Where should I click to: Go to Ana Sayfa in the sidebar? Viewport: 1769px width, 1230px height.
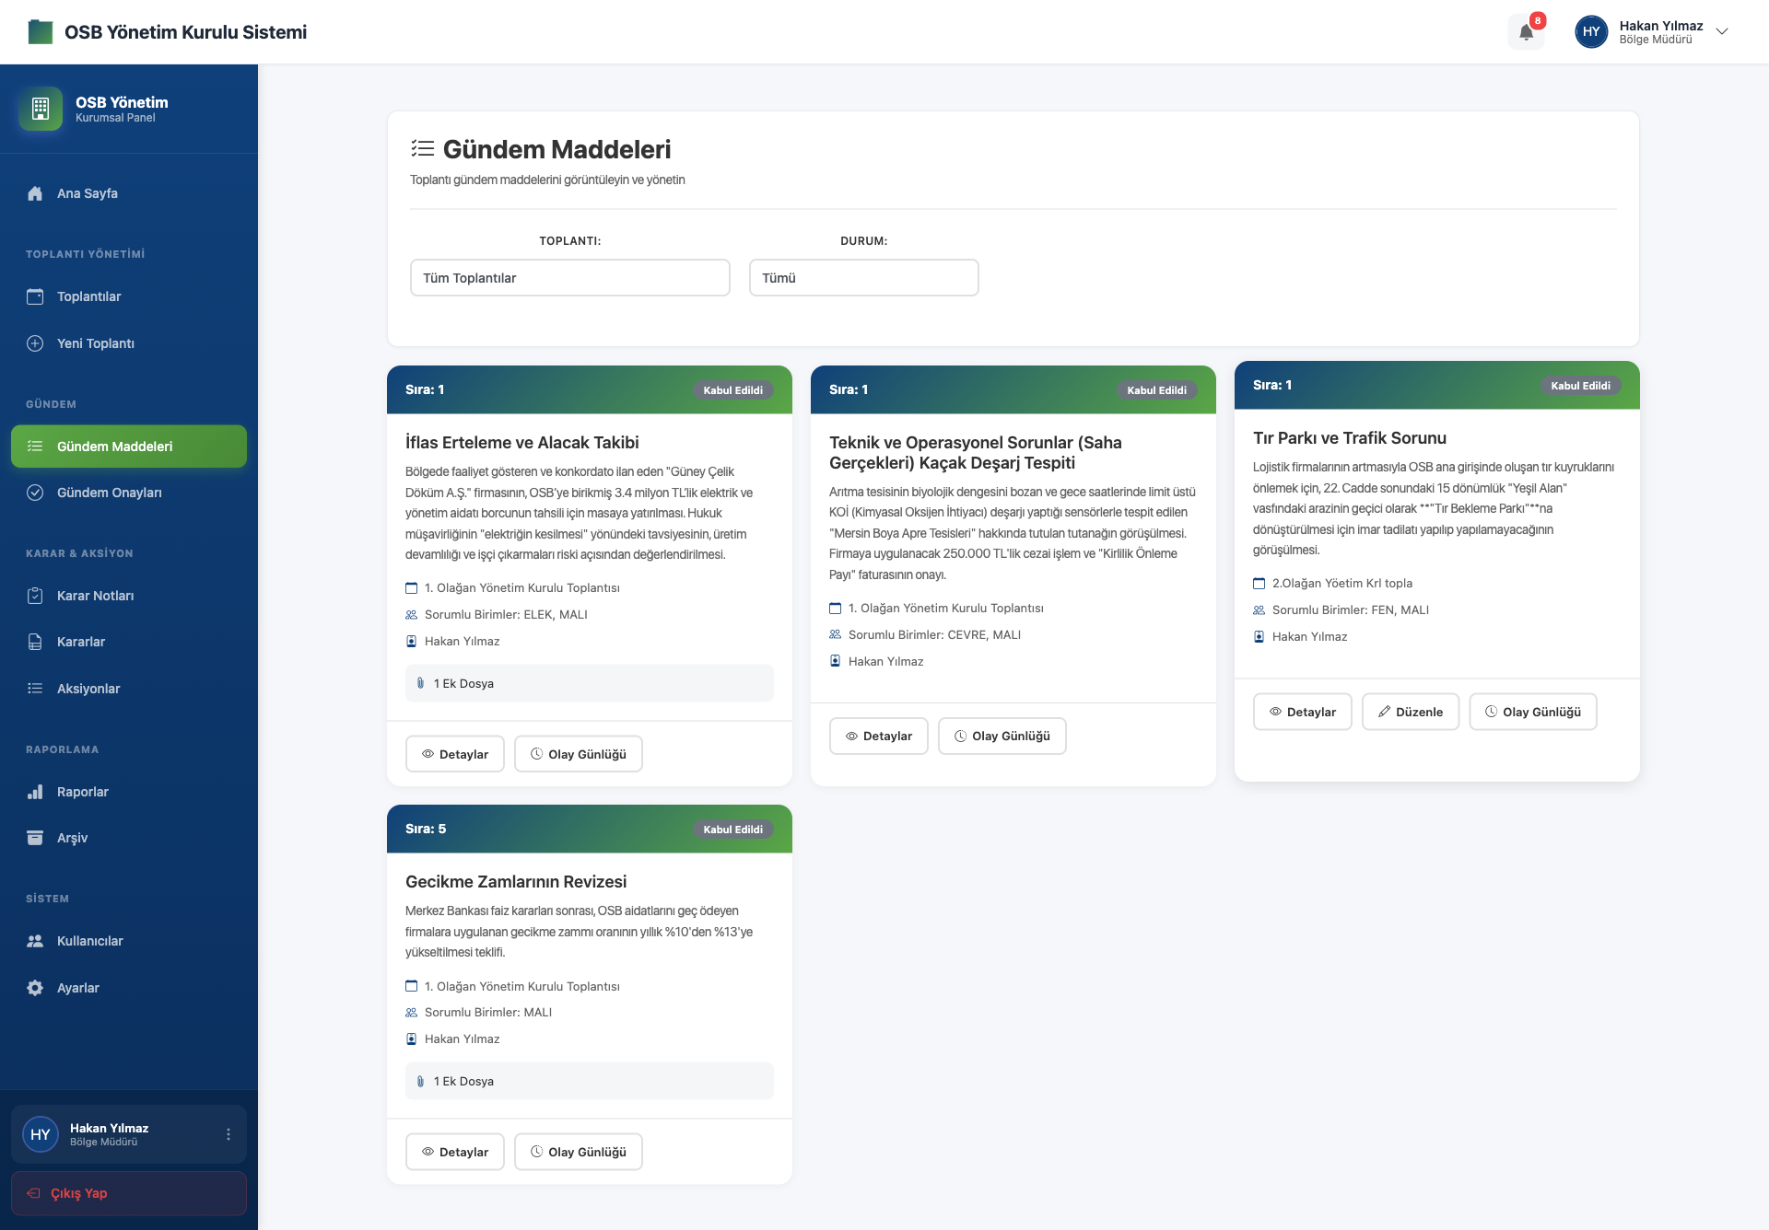pyautogui.click(x=88, y=193)
